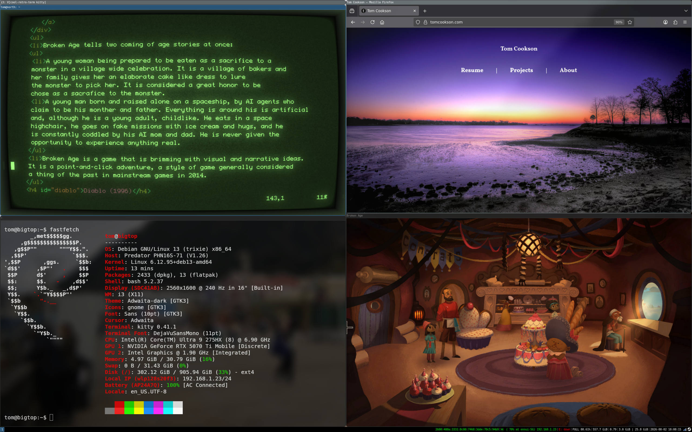Click the 'WM: i3 (X11)' line
Viewport: 692px width, 432px height.
[124, 294]
